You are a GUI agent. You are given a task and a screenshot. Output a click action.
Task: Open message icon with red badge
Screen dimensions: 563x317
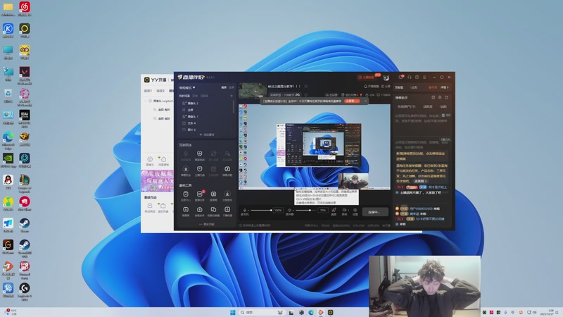pyautogui.click(x=401, y=77)
